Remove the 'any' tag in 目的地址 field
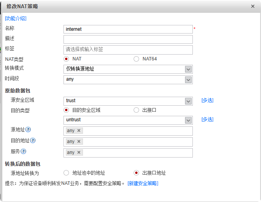 pyautogui.click(x=79, y=142)
